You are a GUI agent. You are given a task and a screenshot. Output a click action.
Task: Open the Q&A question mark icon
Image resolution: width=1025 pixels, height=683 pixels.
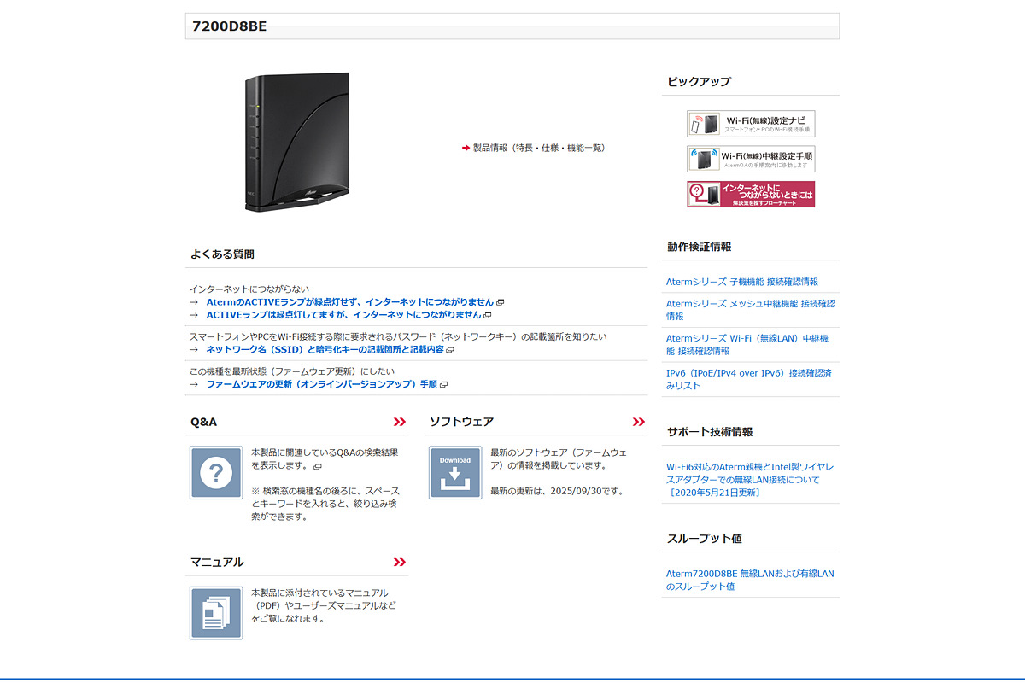click(216, 473)
